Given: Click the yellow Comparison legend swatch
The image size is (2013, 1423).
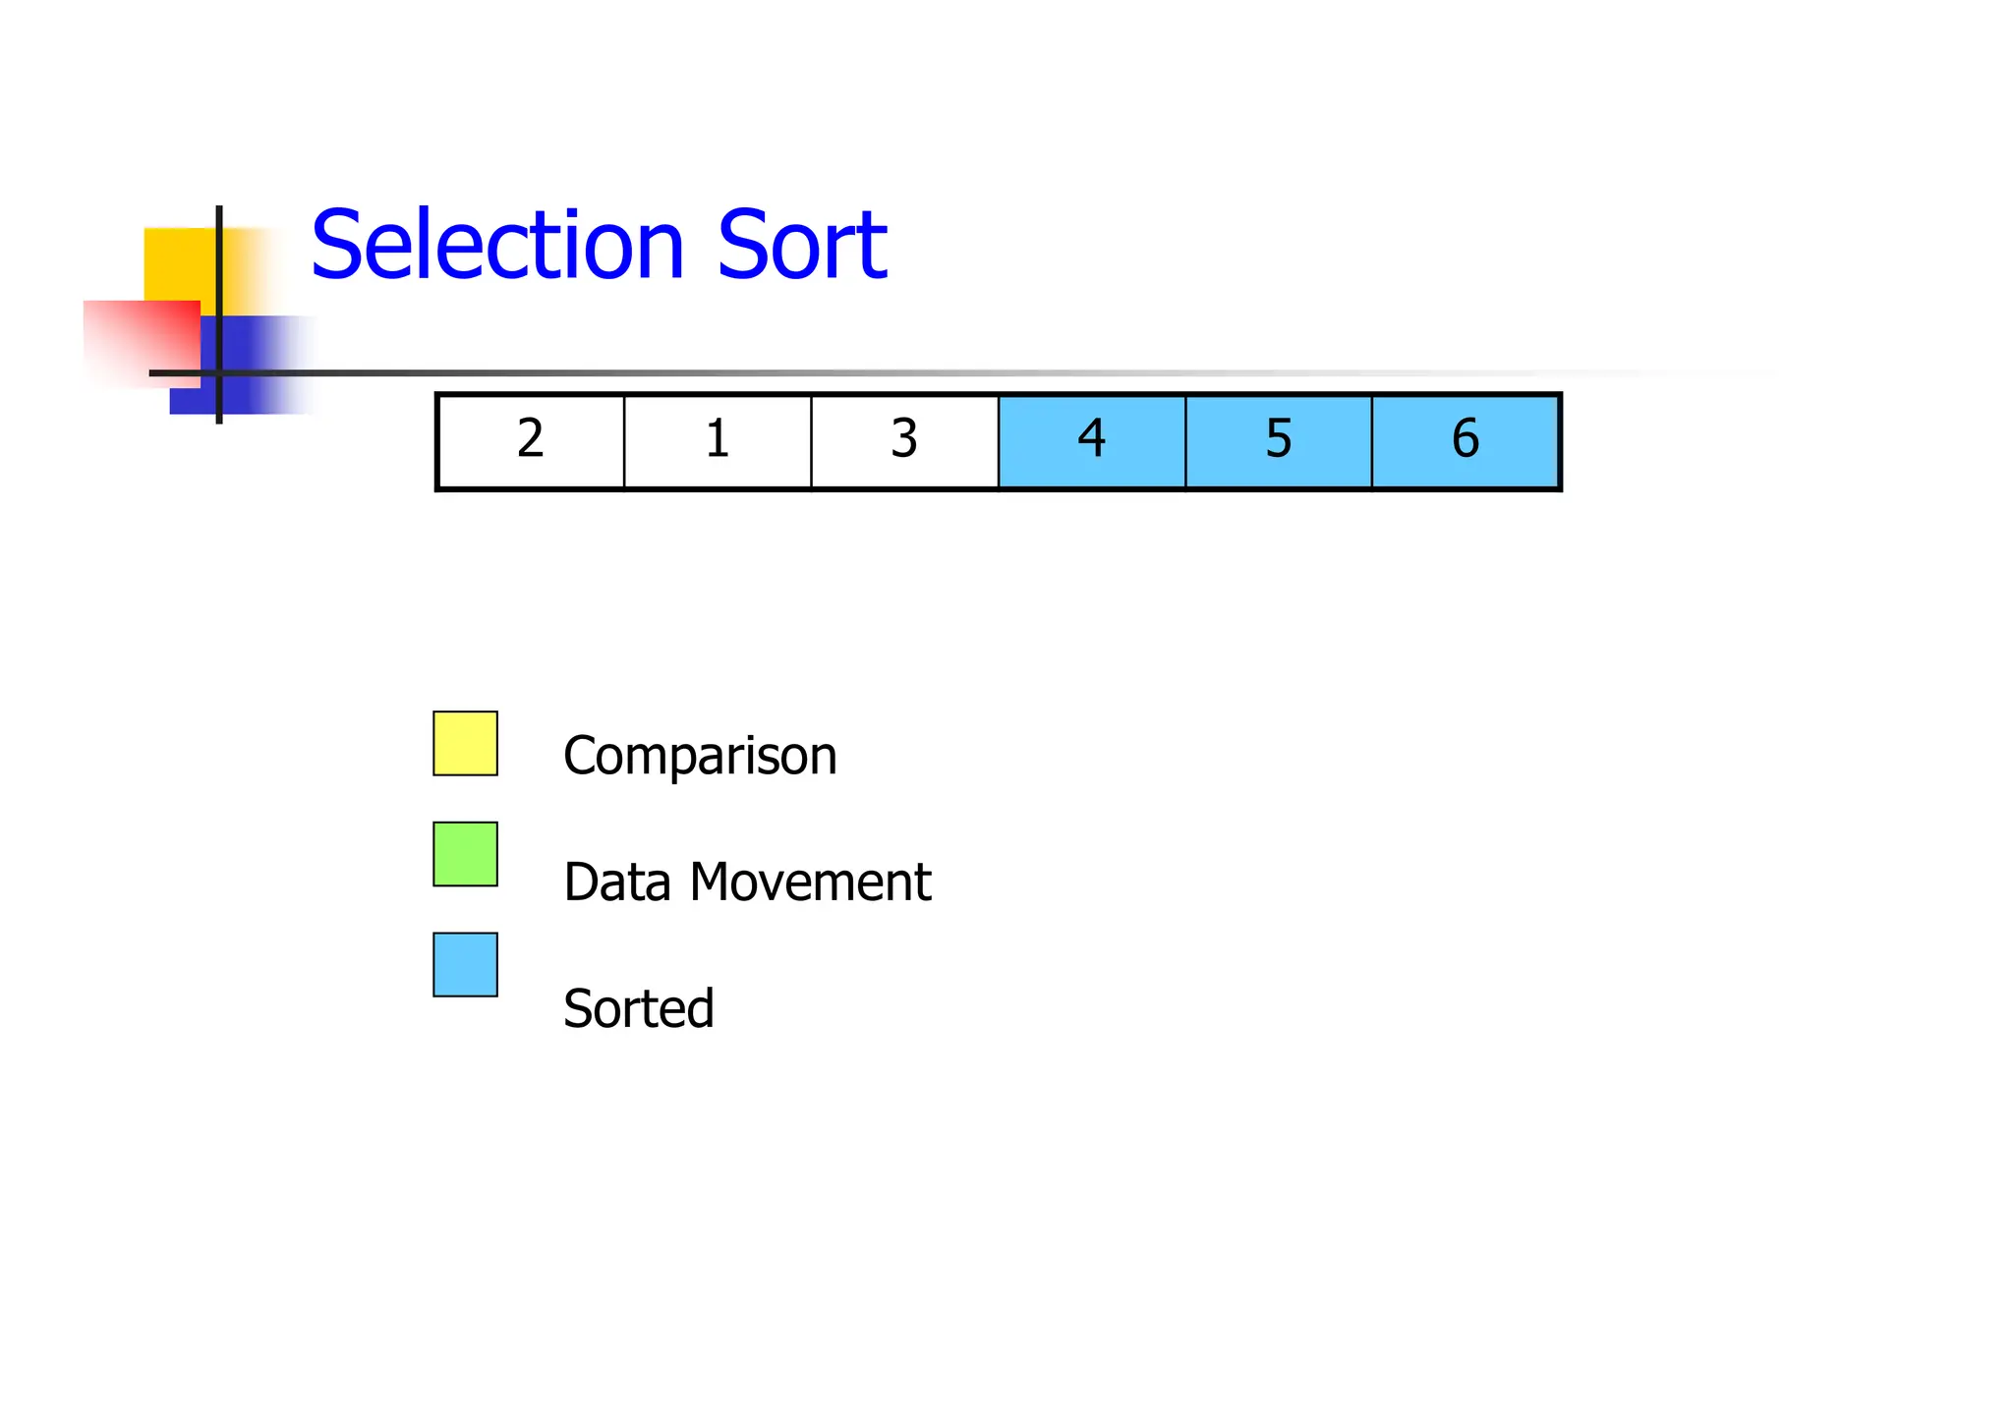Looking at the screenshot, I should (x=465, y=744).
